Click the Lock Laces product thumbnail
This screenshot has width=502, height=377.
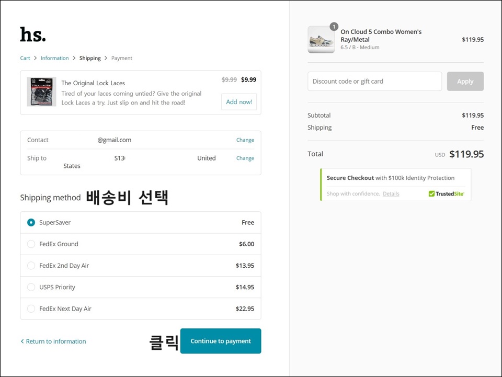(41, 92)
